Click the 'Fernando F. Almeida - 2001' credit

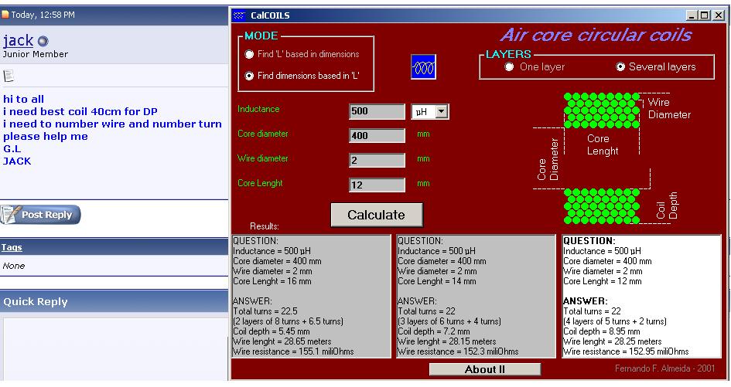coord(664,368)
